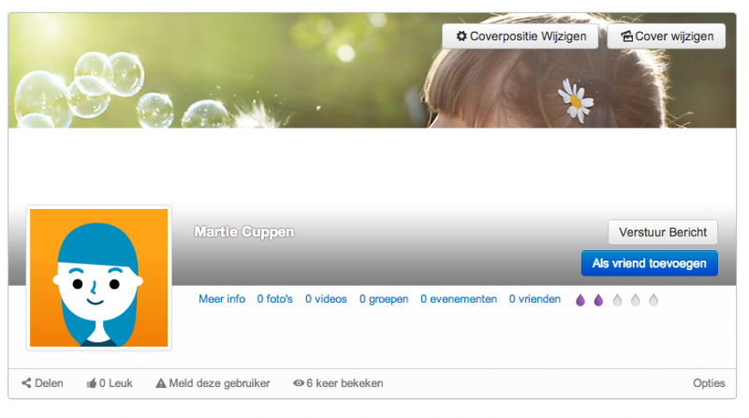Image resolution: width=749 pixels, height=418 pixels.
Task: Open the 0 vrienden link
Action: 535,299
